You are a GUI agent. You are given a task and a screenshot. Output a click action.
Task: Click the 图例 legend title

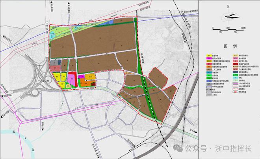[x=229, y=46]
